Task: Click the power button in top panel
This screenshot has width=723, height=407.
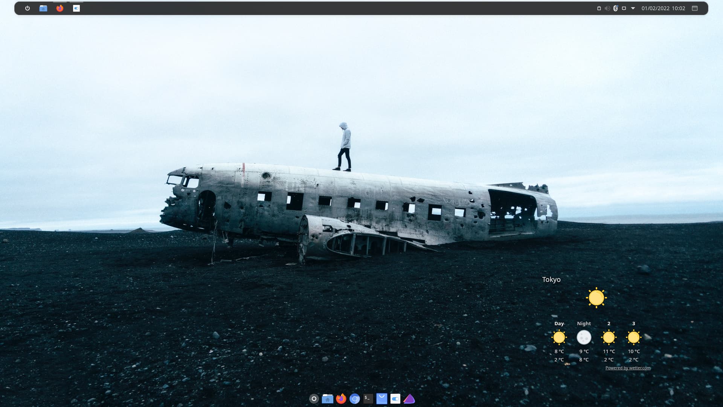Action: (x=27, y=8)
